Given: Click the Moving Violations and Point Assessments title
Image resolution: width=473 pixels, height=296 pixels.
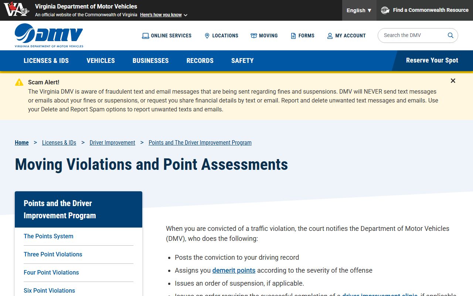Looking at the screenshot, I should (x=152, y=164).
